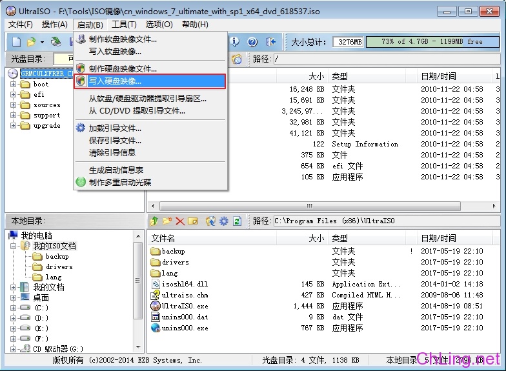Expand the (C:) drive node
This screenshot has height=371, width=506.
(x=13, y=308)
